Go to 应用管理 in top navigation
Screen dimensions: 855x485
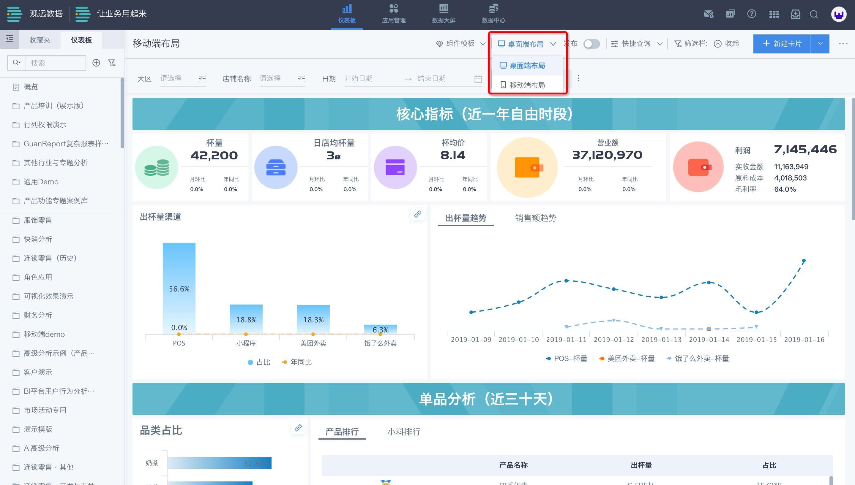pyautogui.click(x=394, y=14)
